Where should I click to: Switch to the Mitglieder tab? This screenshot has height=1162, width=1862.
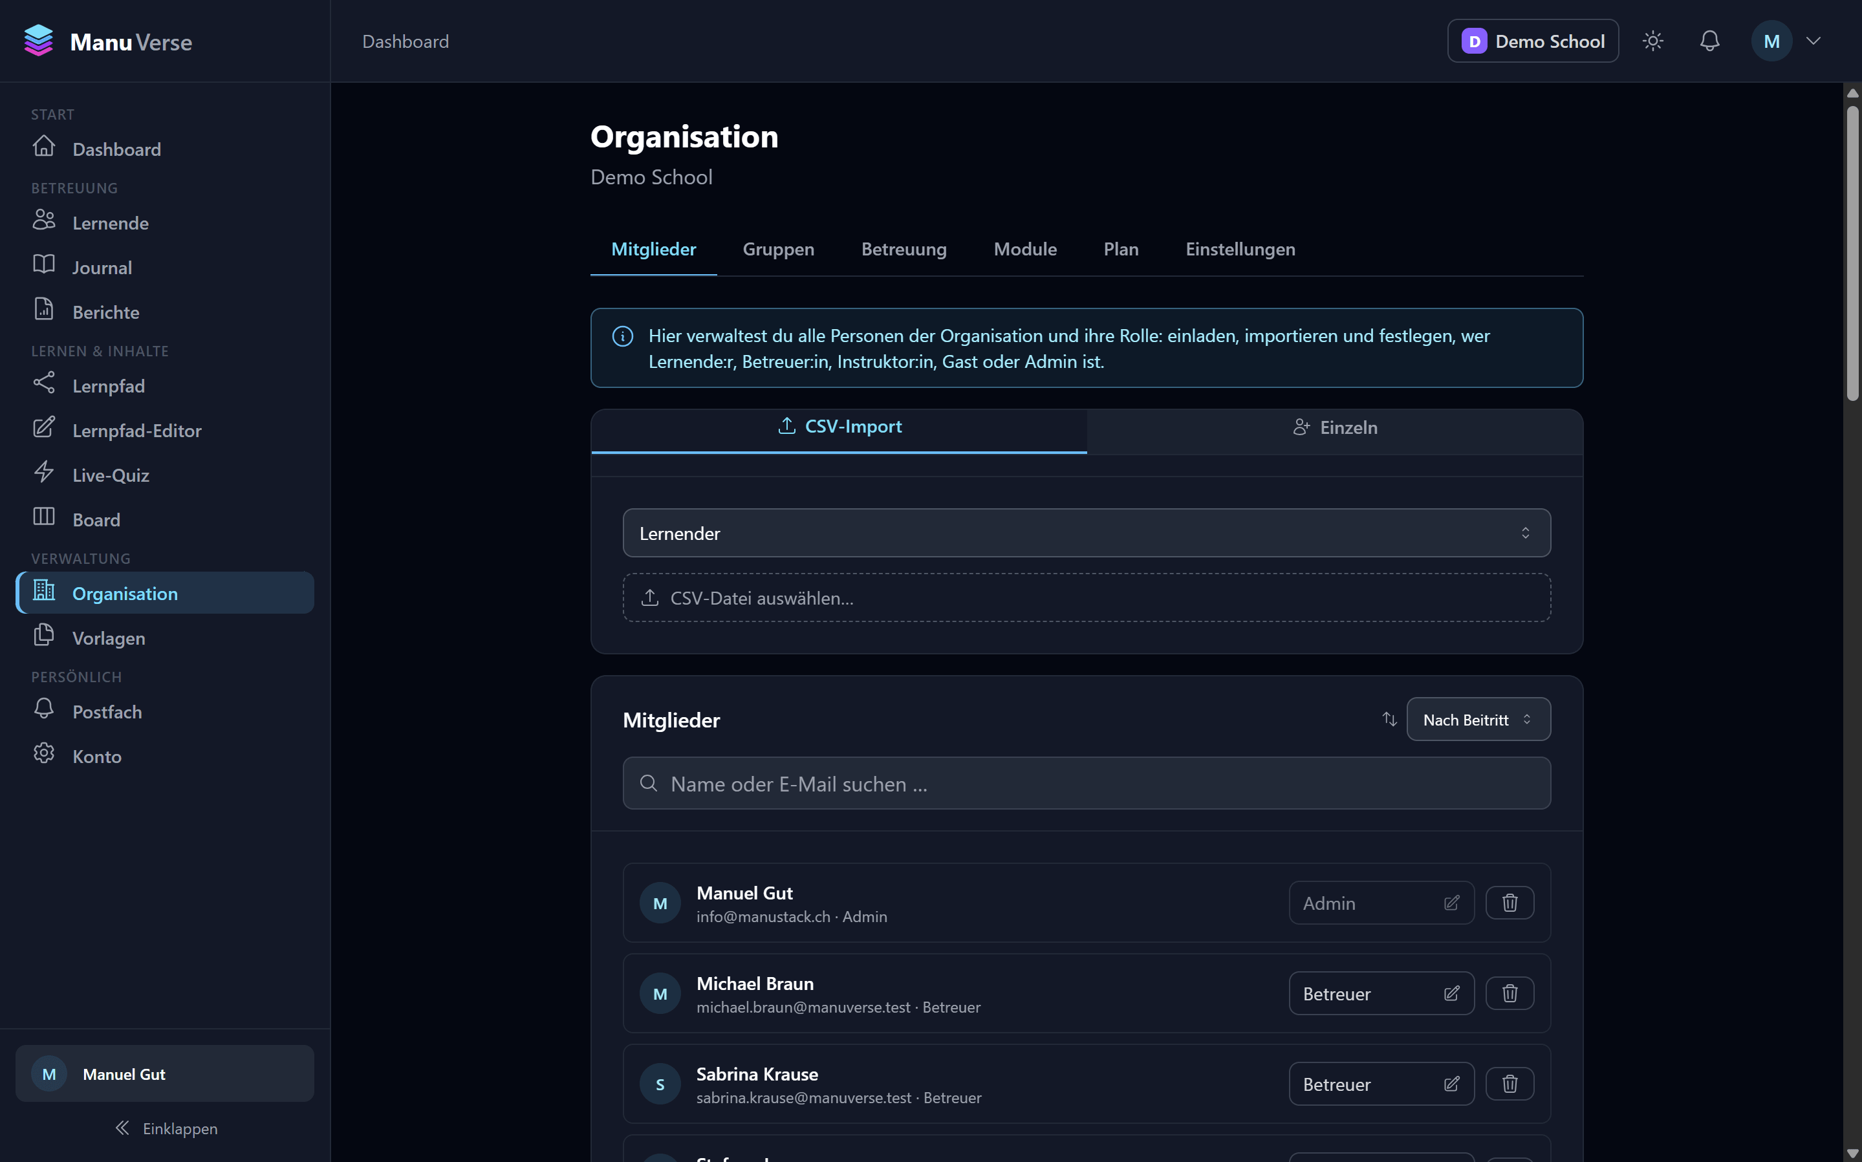pos(653,249)
